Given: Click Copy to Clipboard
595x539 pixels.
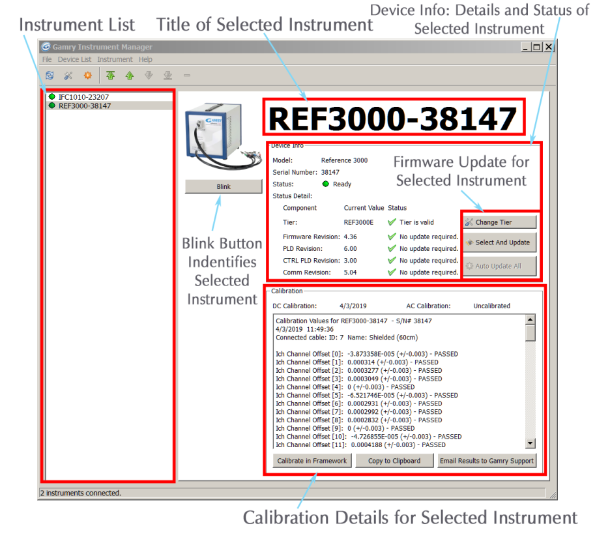Looking at the screenshot, I should point(394,461).
